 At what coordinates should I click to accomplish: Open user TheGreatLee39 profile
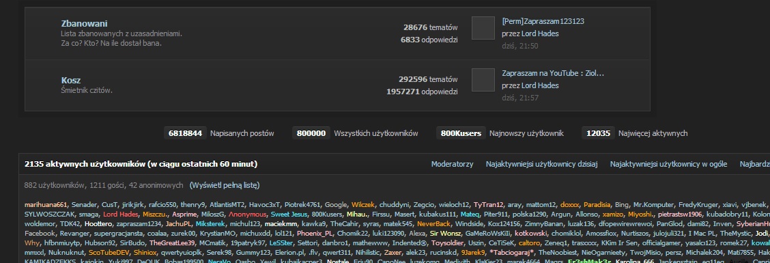coord(173,243)
